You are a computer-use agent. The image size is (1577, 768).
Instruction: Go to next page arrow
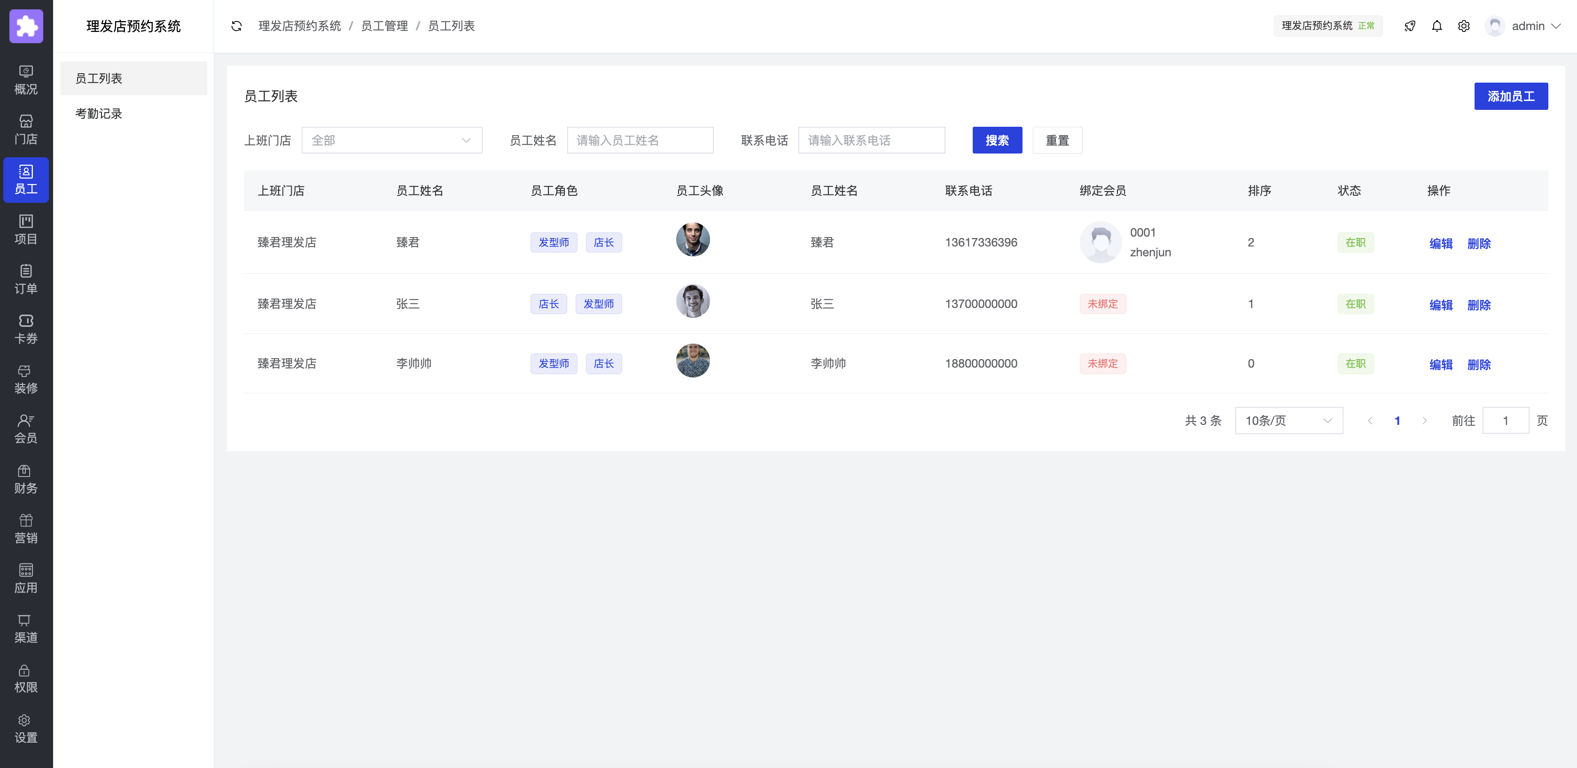pyautogui.click(x=1424, y=420)
